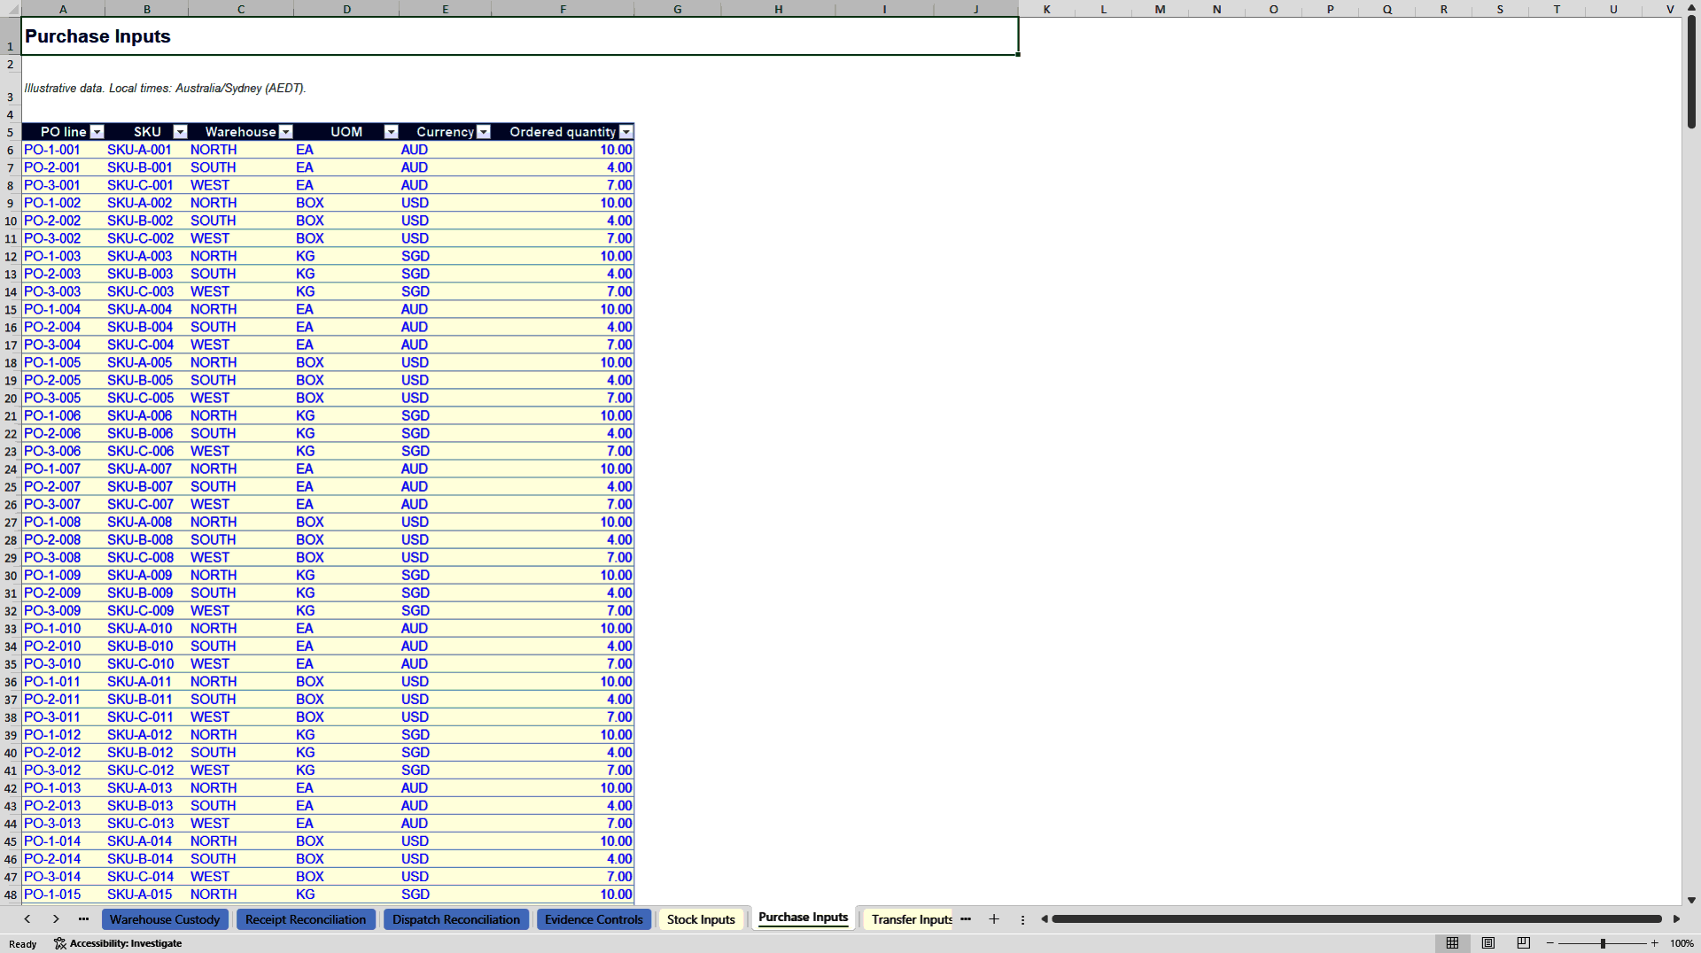Switch to the Warehouse Custody sheet tab
This screenshot has height=953, width=1701.
point(165,919)
